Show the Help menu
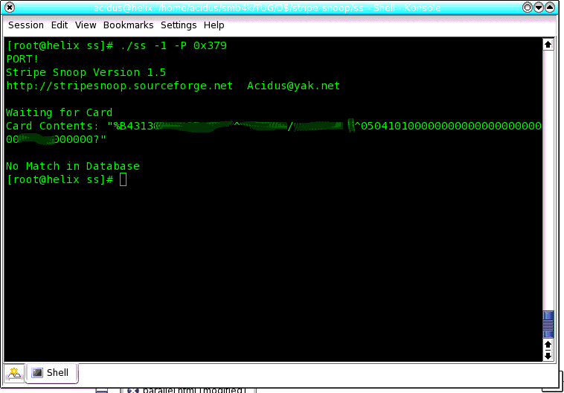 214,25
